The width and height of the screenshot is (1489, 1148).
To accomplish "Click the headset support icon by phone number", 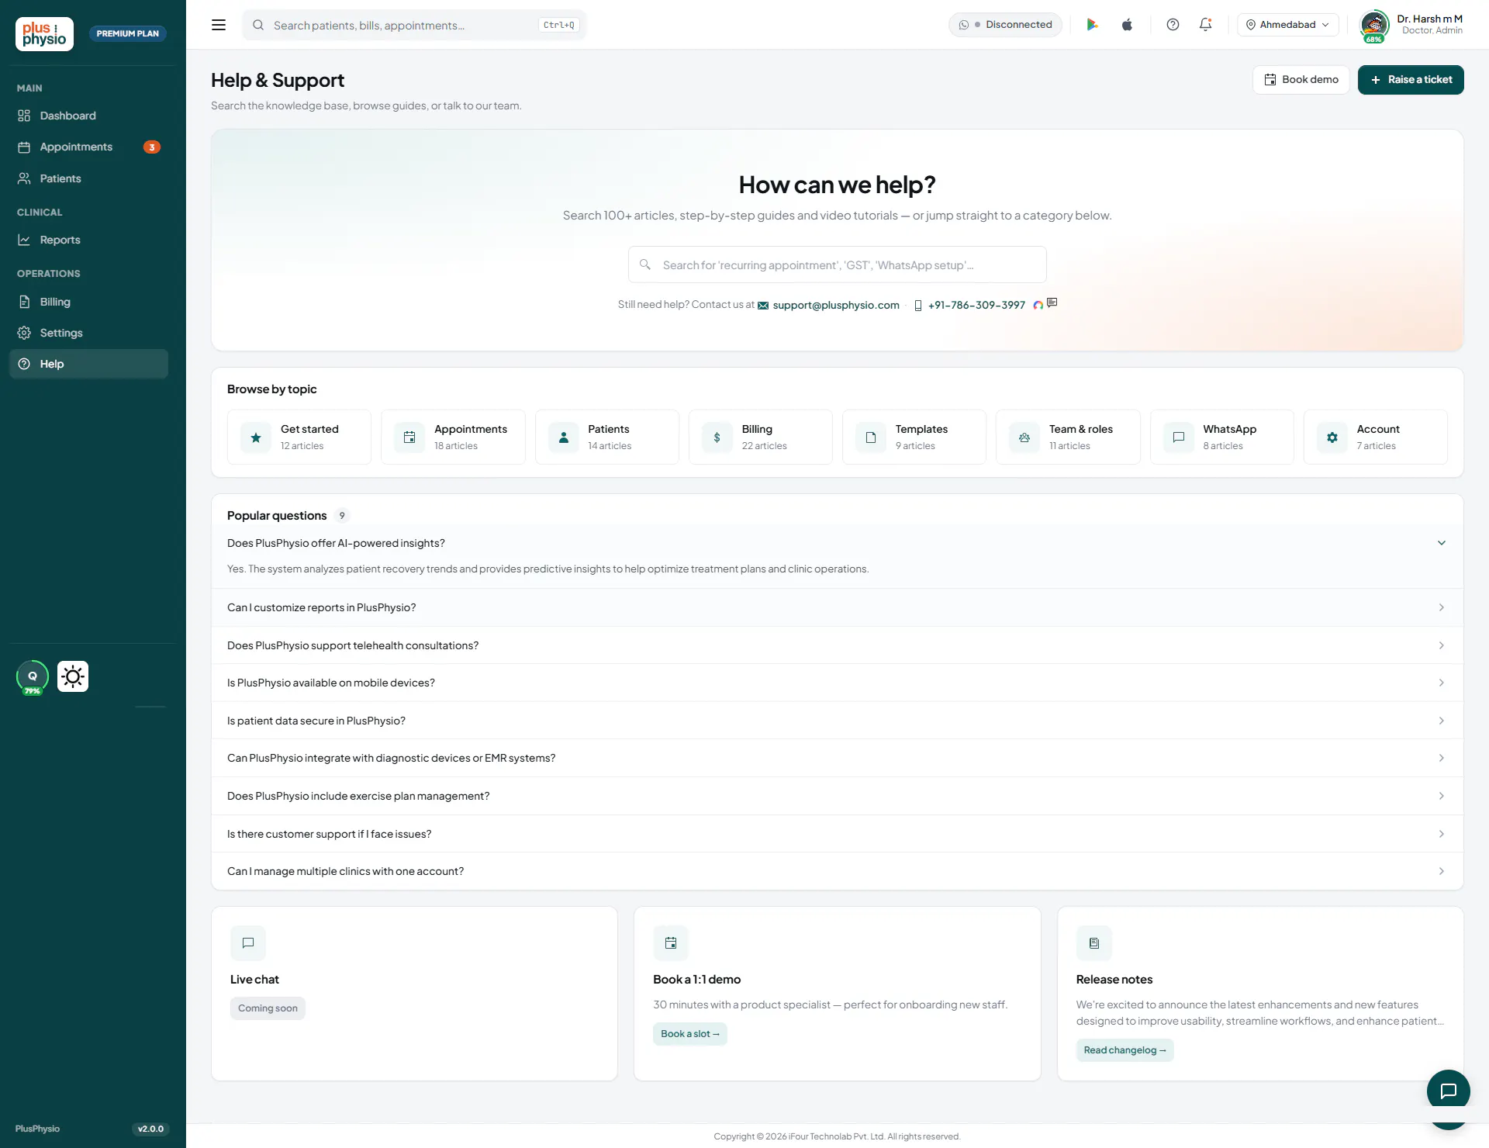I will pos(1038,305).
